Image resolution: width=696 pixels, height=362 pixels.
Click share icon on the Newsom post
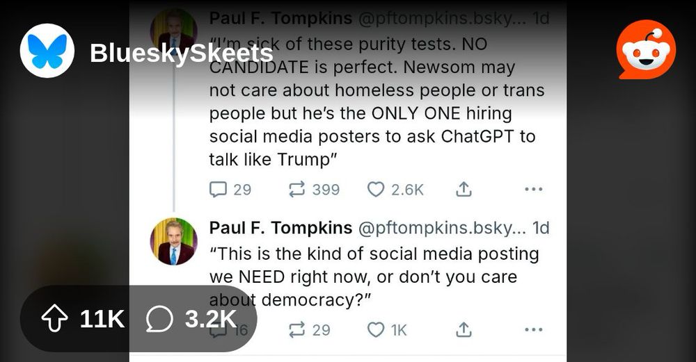pyautogui.click(x=464, y=189)
